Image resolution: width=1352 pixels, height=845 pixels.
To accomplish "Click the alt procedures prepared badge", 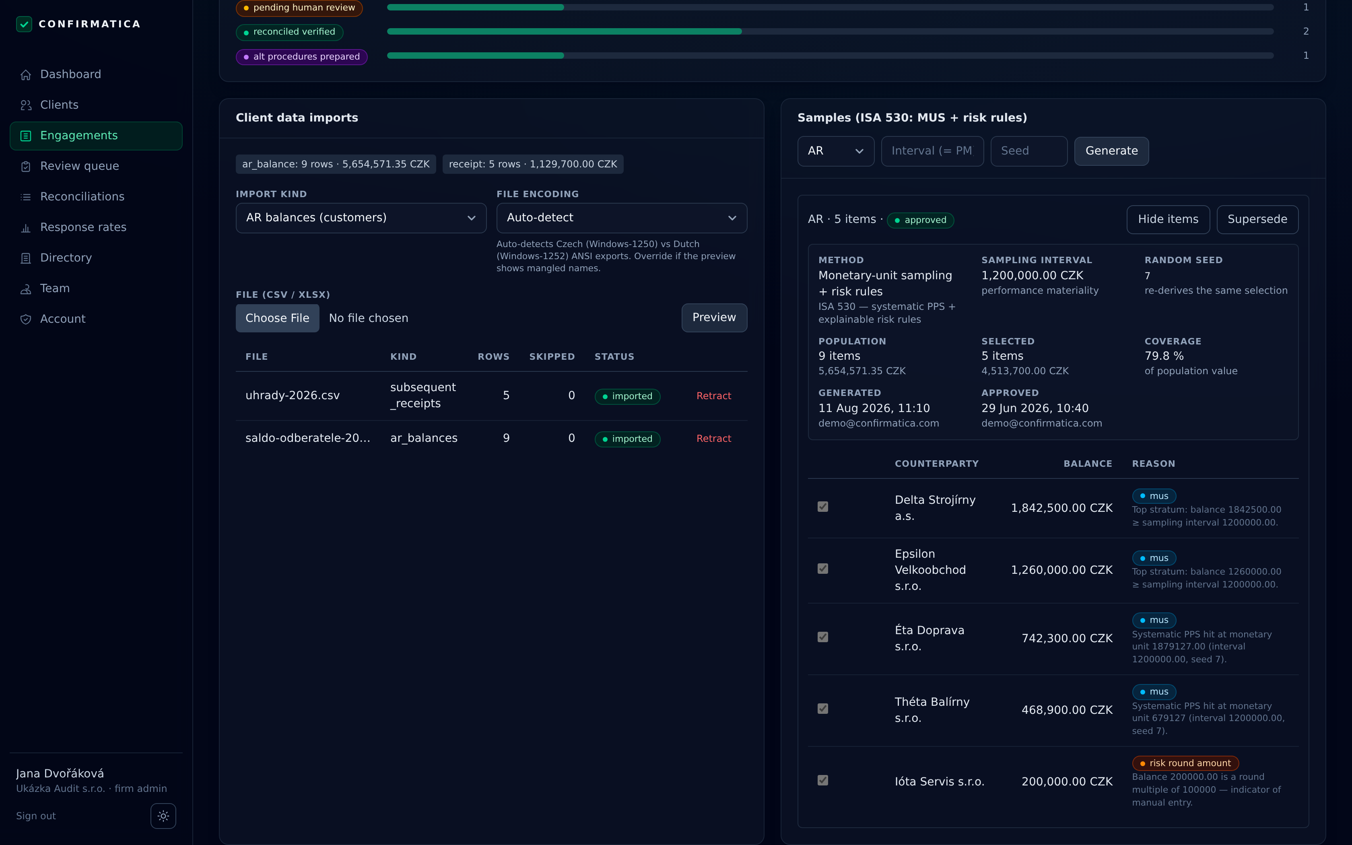I will (302, 56).
